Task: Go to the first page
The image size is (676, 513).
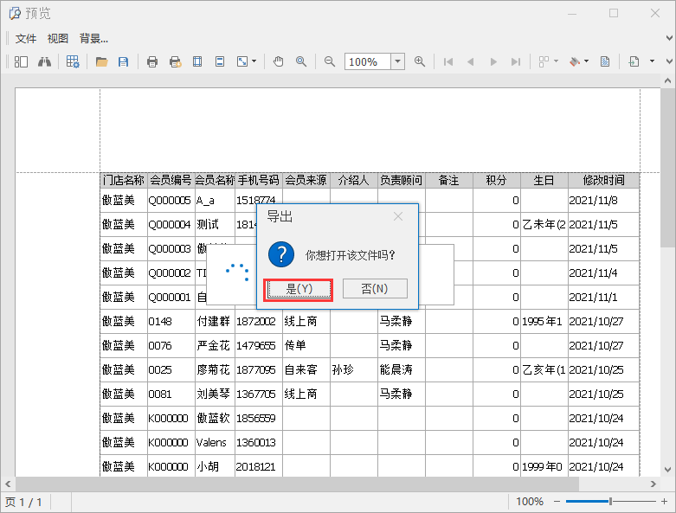Action: coord(448,61)
